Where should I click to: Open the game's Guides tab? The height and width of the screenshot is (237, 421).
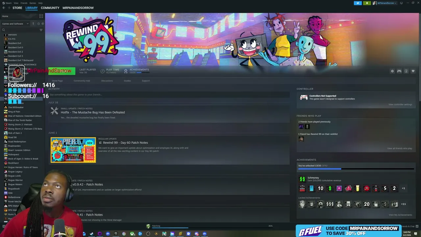(127, 81)
